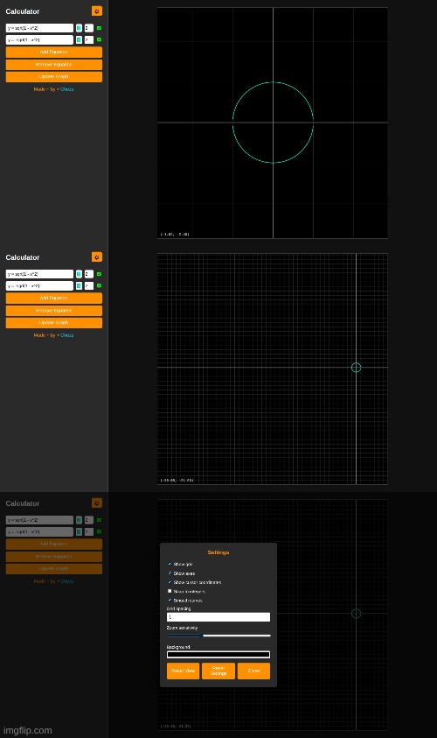The image size is (437, 738).
Task: Click second equation line-width box, top screenshot
Action: click(x=89, y=40)
